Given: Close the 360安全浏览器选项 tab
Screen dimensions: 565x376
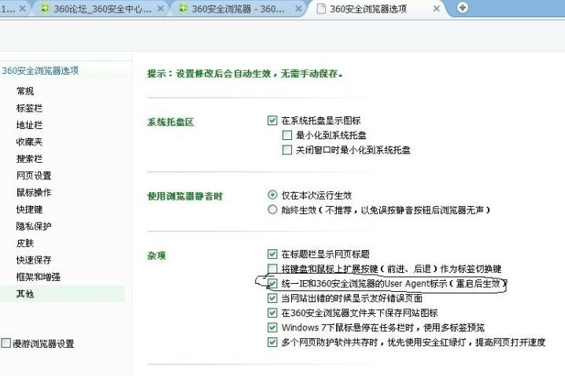Looking at the screenshot, I should pos(437,9).
